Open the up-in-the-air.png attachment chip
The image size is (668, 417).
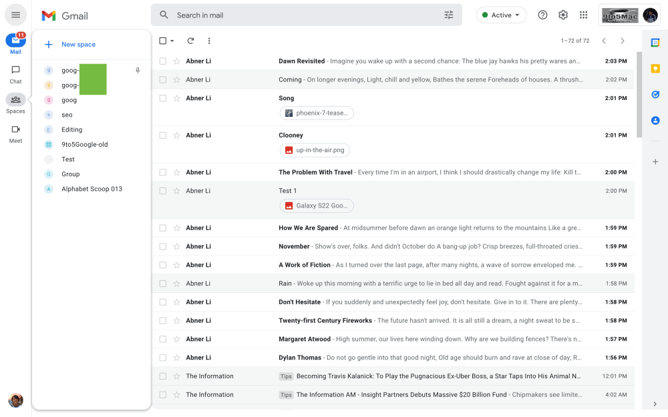coord(315,150)
